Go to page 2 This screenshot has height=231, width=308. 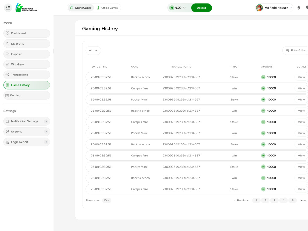[x=265, y=201]
